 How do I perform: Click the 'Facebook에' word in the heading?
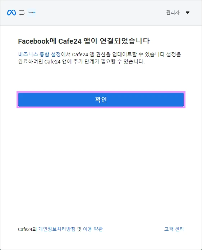pyautogui.click(x=37, y=41)
